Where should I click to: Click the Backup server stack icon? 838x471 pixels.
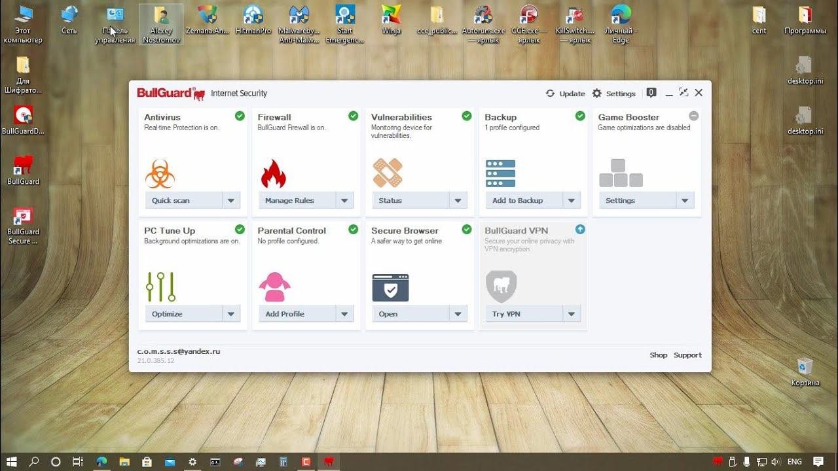pos(501,173)
